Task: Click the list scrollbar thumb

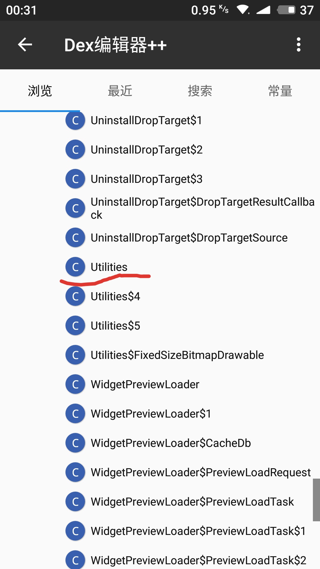Action: pos(316,500)
